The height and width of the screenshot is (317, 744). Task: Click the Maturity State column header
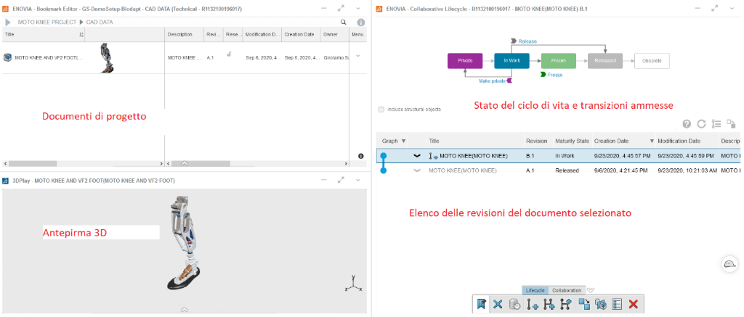click(x=572, y=141)
